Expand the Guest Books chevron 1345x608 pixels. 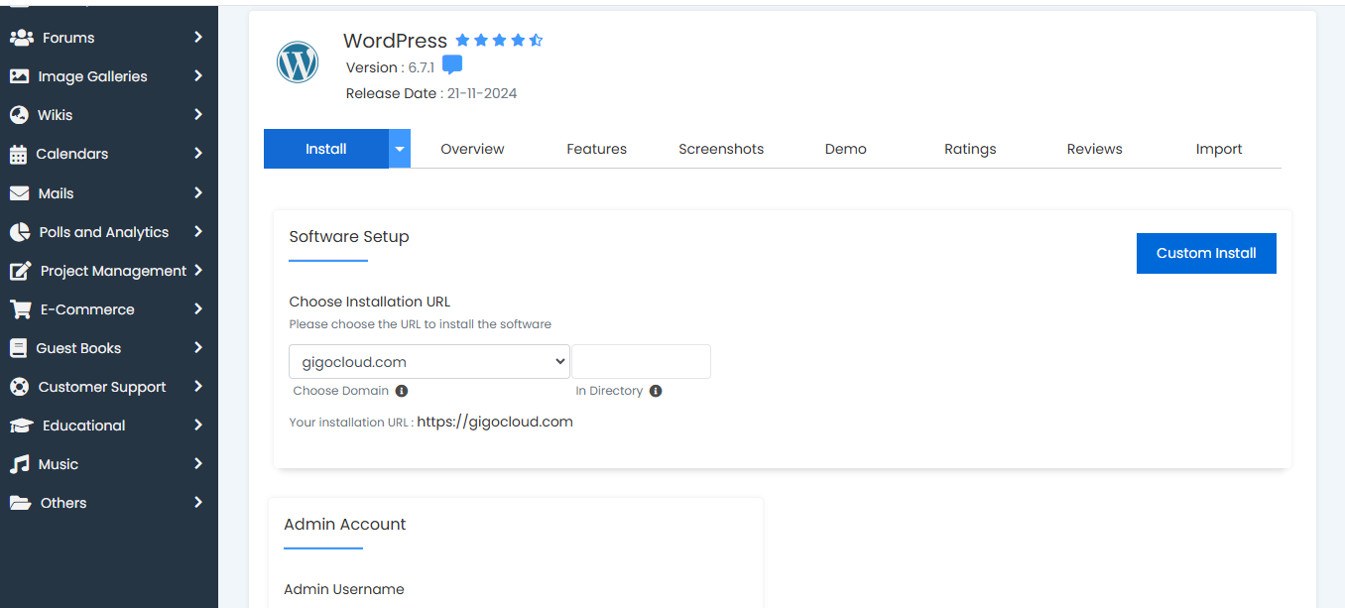tap(198, 347)
